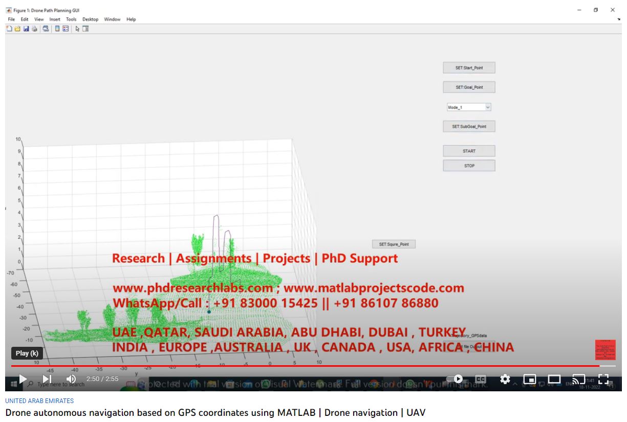Click the SET:Start_Point button
The image size is (627, 422).
pos(469,68)
